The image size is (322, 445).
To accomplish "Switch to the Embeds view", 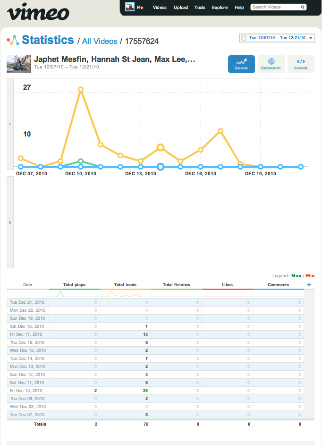I will (x=301, y=64).
